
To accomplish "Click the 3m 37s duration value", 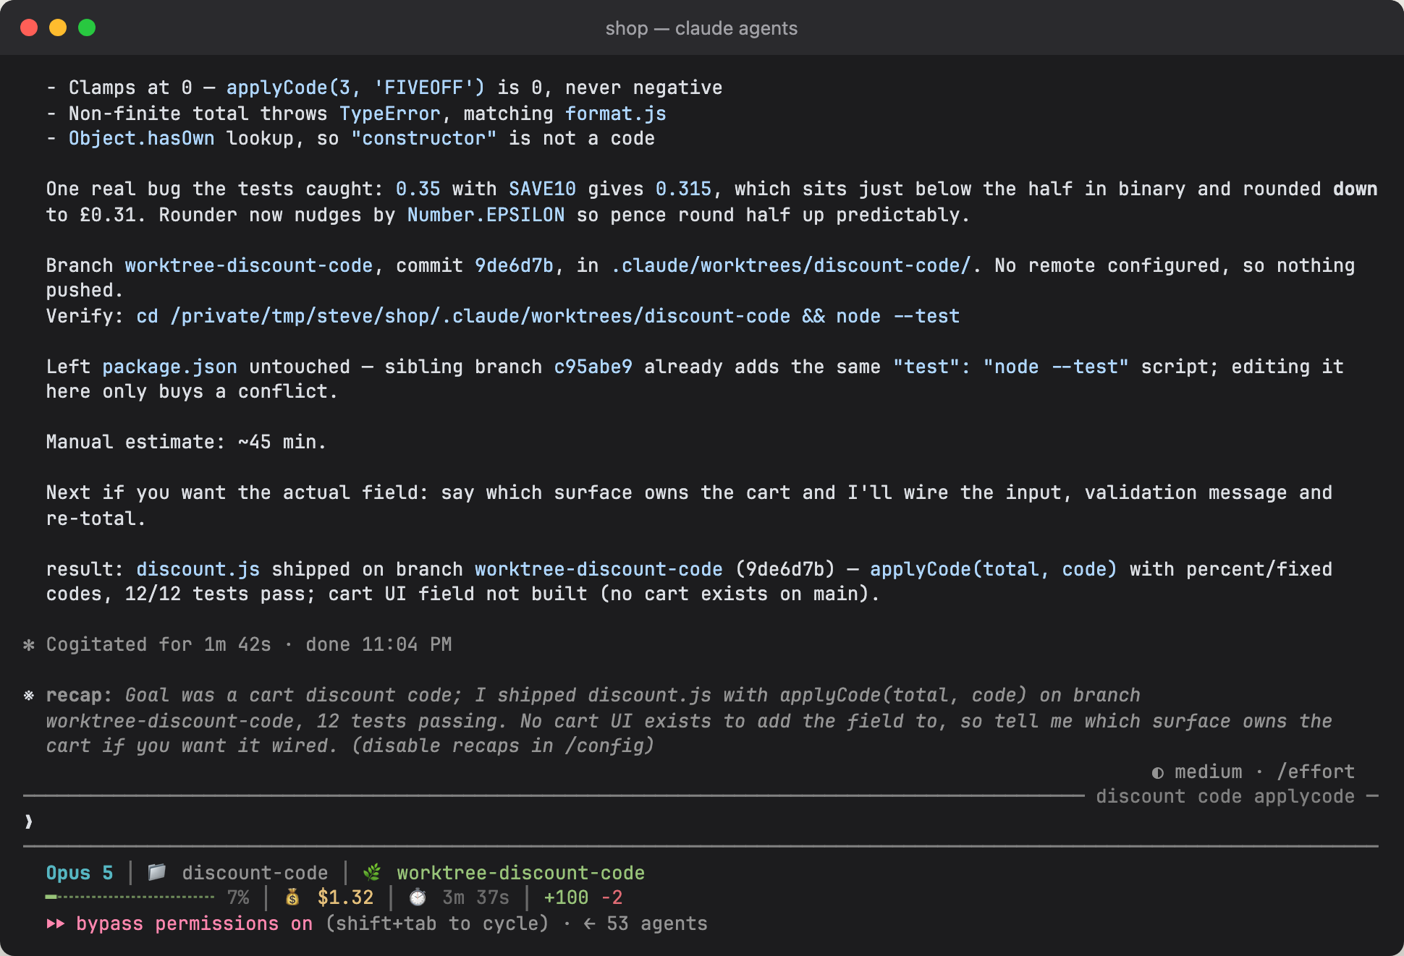I will point(475,897).
